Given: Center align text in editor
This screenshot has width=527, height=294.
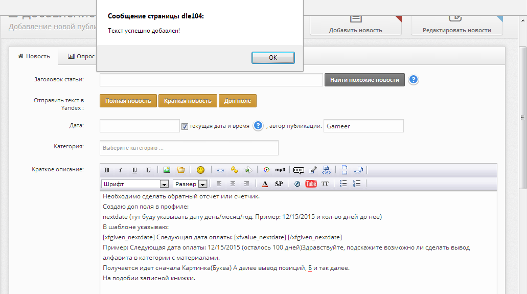Looking at the screenshot, I should [x=233, y=184].
